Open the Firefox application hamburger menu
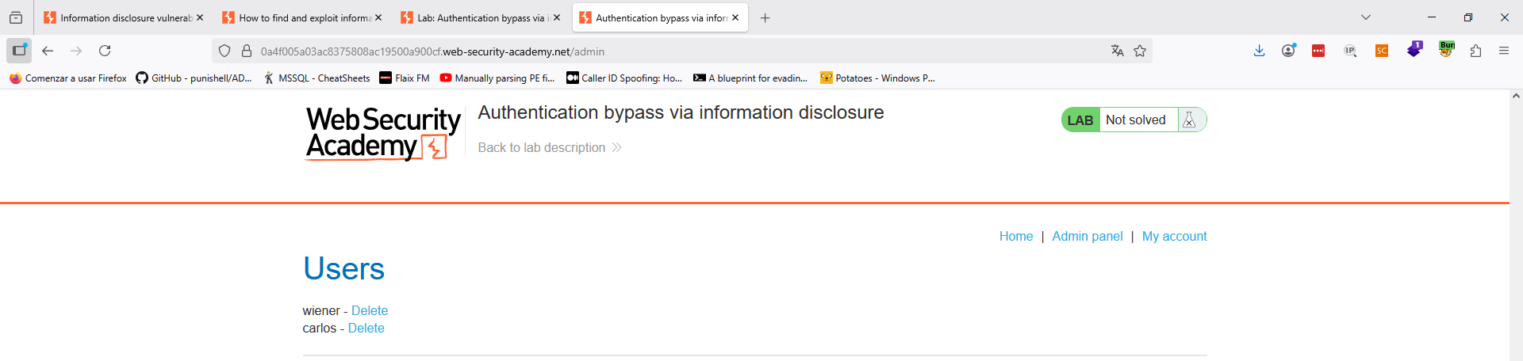Screen dimensions: 1523x361 (1504, 51)
